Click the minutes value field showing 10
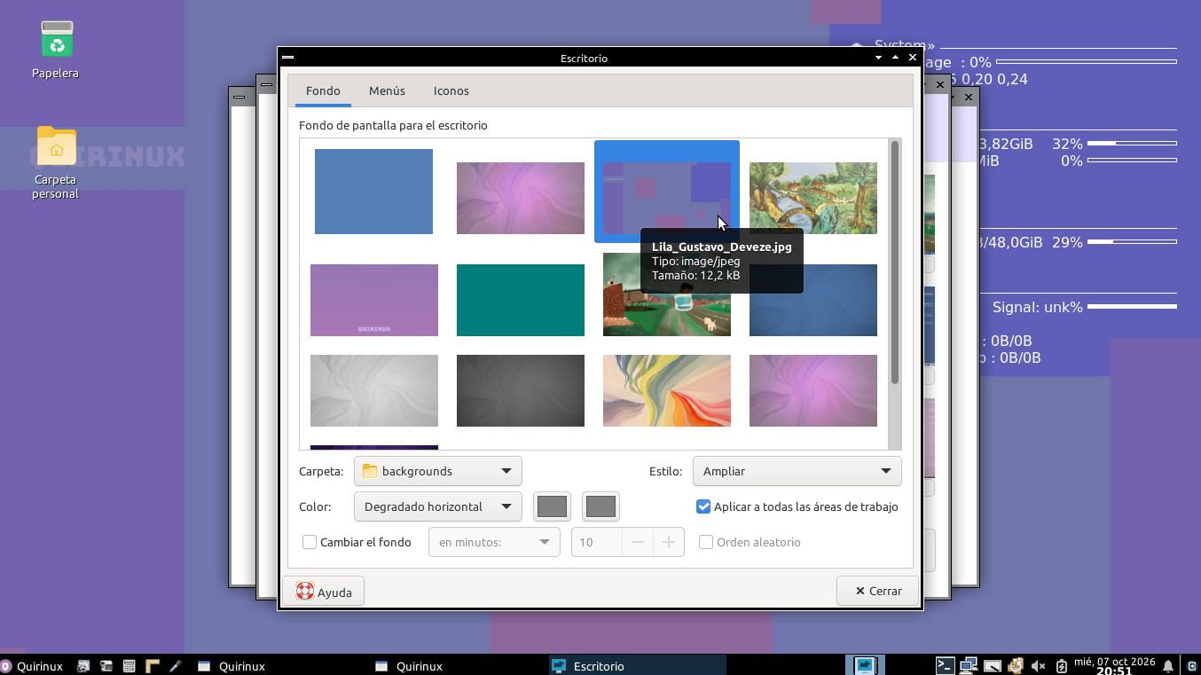 [596, 542]
